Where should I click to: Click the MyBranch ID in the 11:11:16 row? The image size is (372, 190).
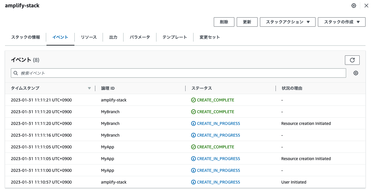(110, 135)
